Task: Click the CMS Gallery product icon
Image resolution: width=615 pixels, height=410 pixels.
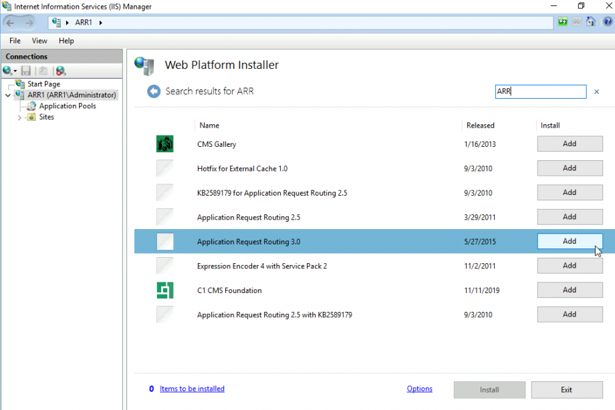Action: tap(164, 144)
